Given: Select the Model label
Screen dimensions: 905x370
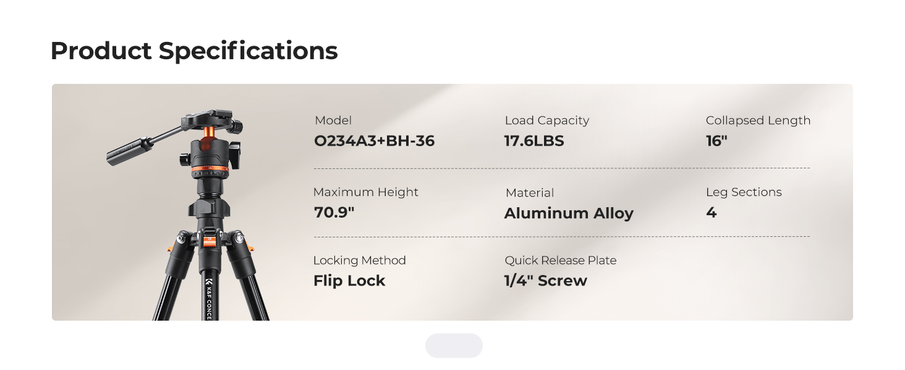Looking at the screenshot, I should (333, 121).
